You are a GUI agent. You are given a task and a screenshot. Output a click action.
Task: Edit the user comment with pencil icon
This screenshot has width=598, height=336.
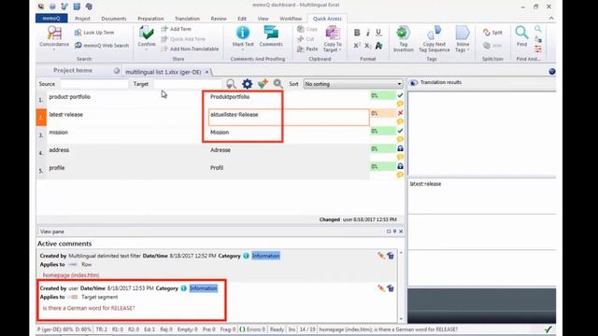[381, 288]
